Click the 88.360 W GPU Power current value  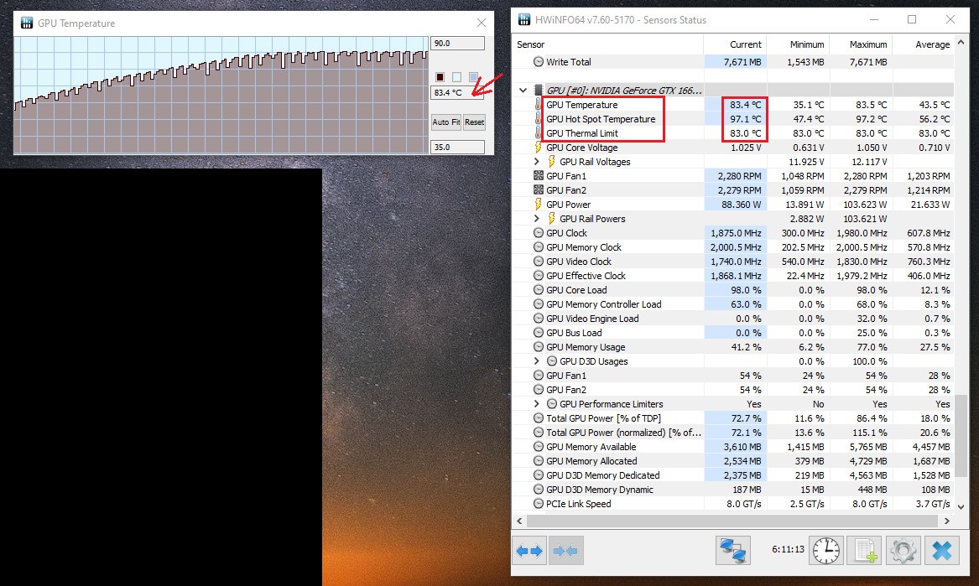[x=742, y=204]
